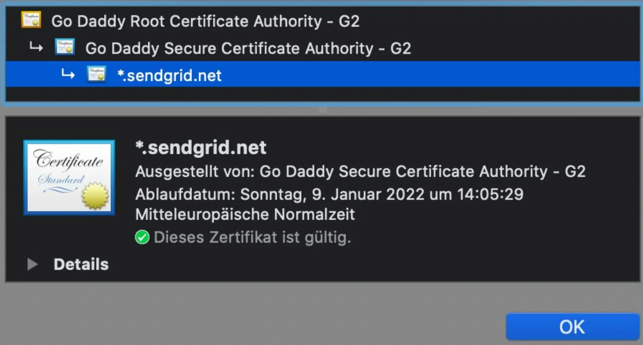The image size is (643, 345).
Task: Select Go Daddy Secure Certificate Authority row
Action: tap(248, 48)
